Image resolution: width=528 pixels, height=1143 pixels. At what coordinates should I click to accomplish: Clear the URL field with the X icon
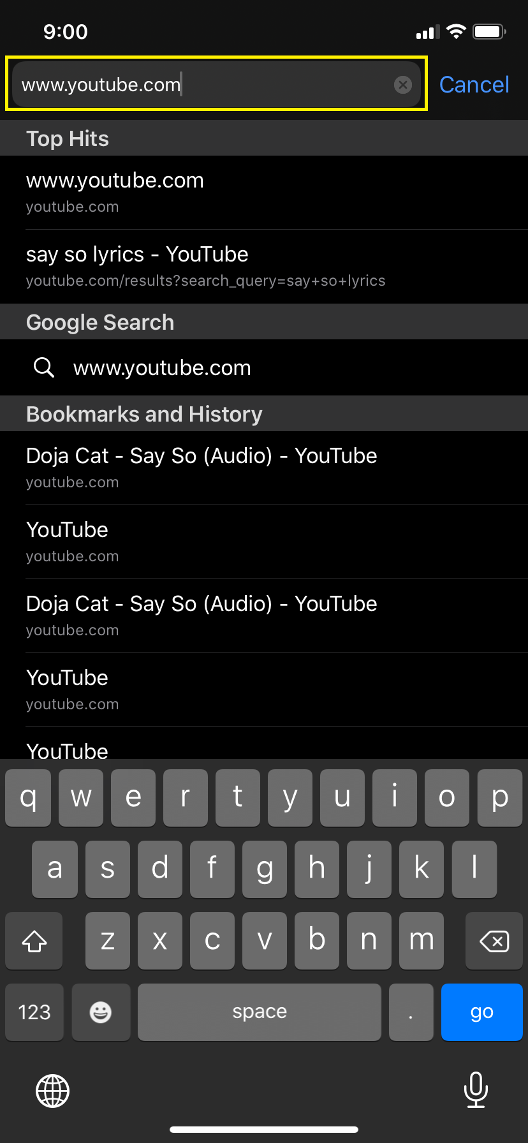(402, 85)
